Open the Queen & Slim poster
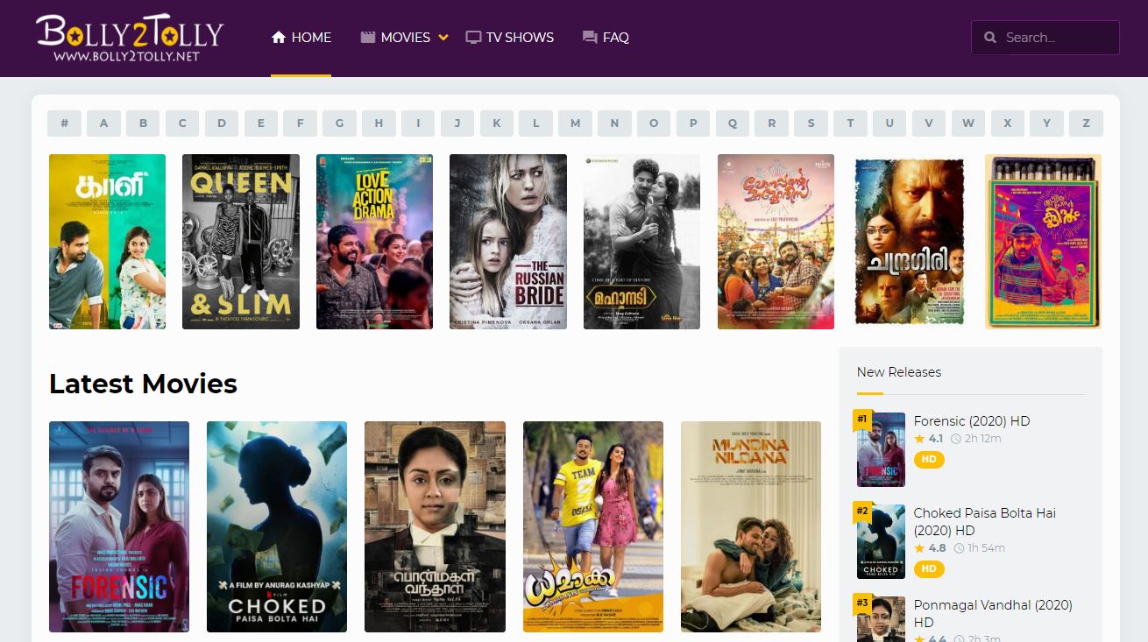The image size is (1148, 642). click(241, 242)
